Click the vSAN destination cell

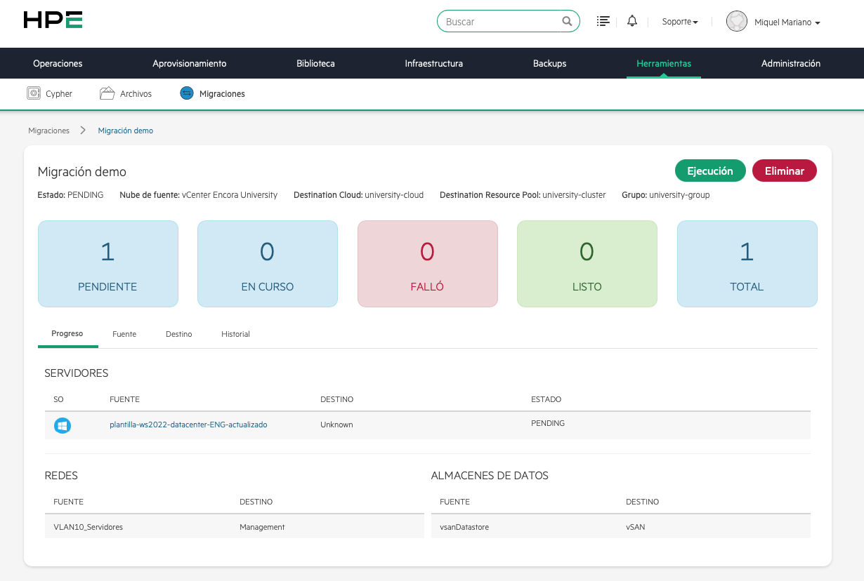click(635, 527)
